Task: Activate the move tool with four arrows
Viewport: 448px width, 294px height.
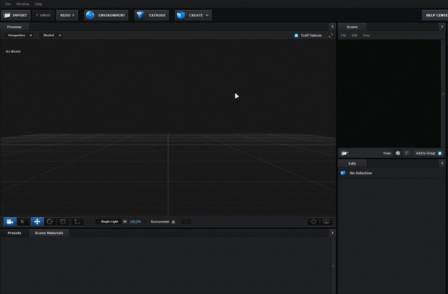Action: (x=37, y=222)
